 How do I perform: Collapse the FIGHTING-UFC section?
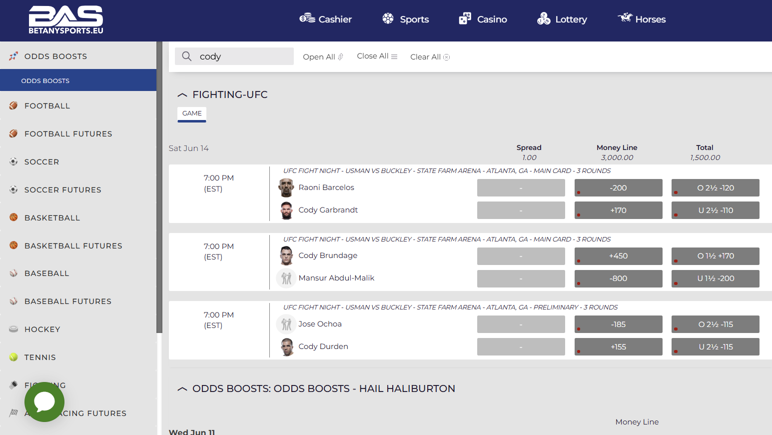click(x=182, y=94)
